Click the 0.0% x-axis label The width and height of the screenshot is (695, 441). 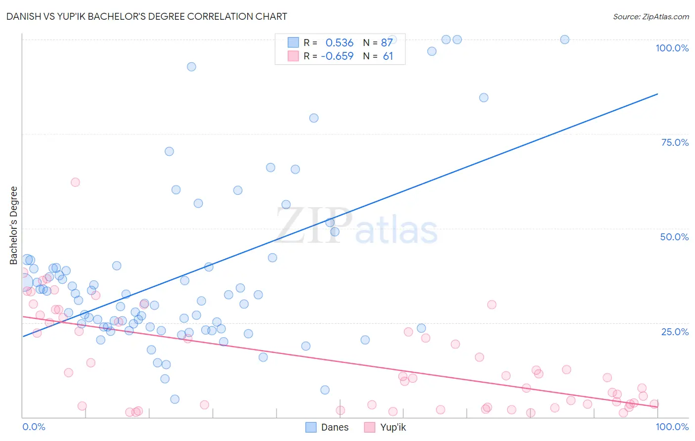(x=34, y=427)
